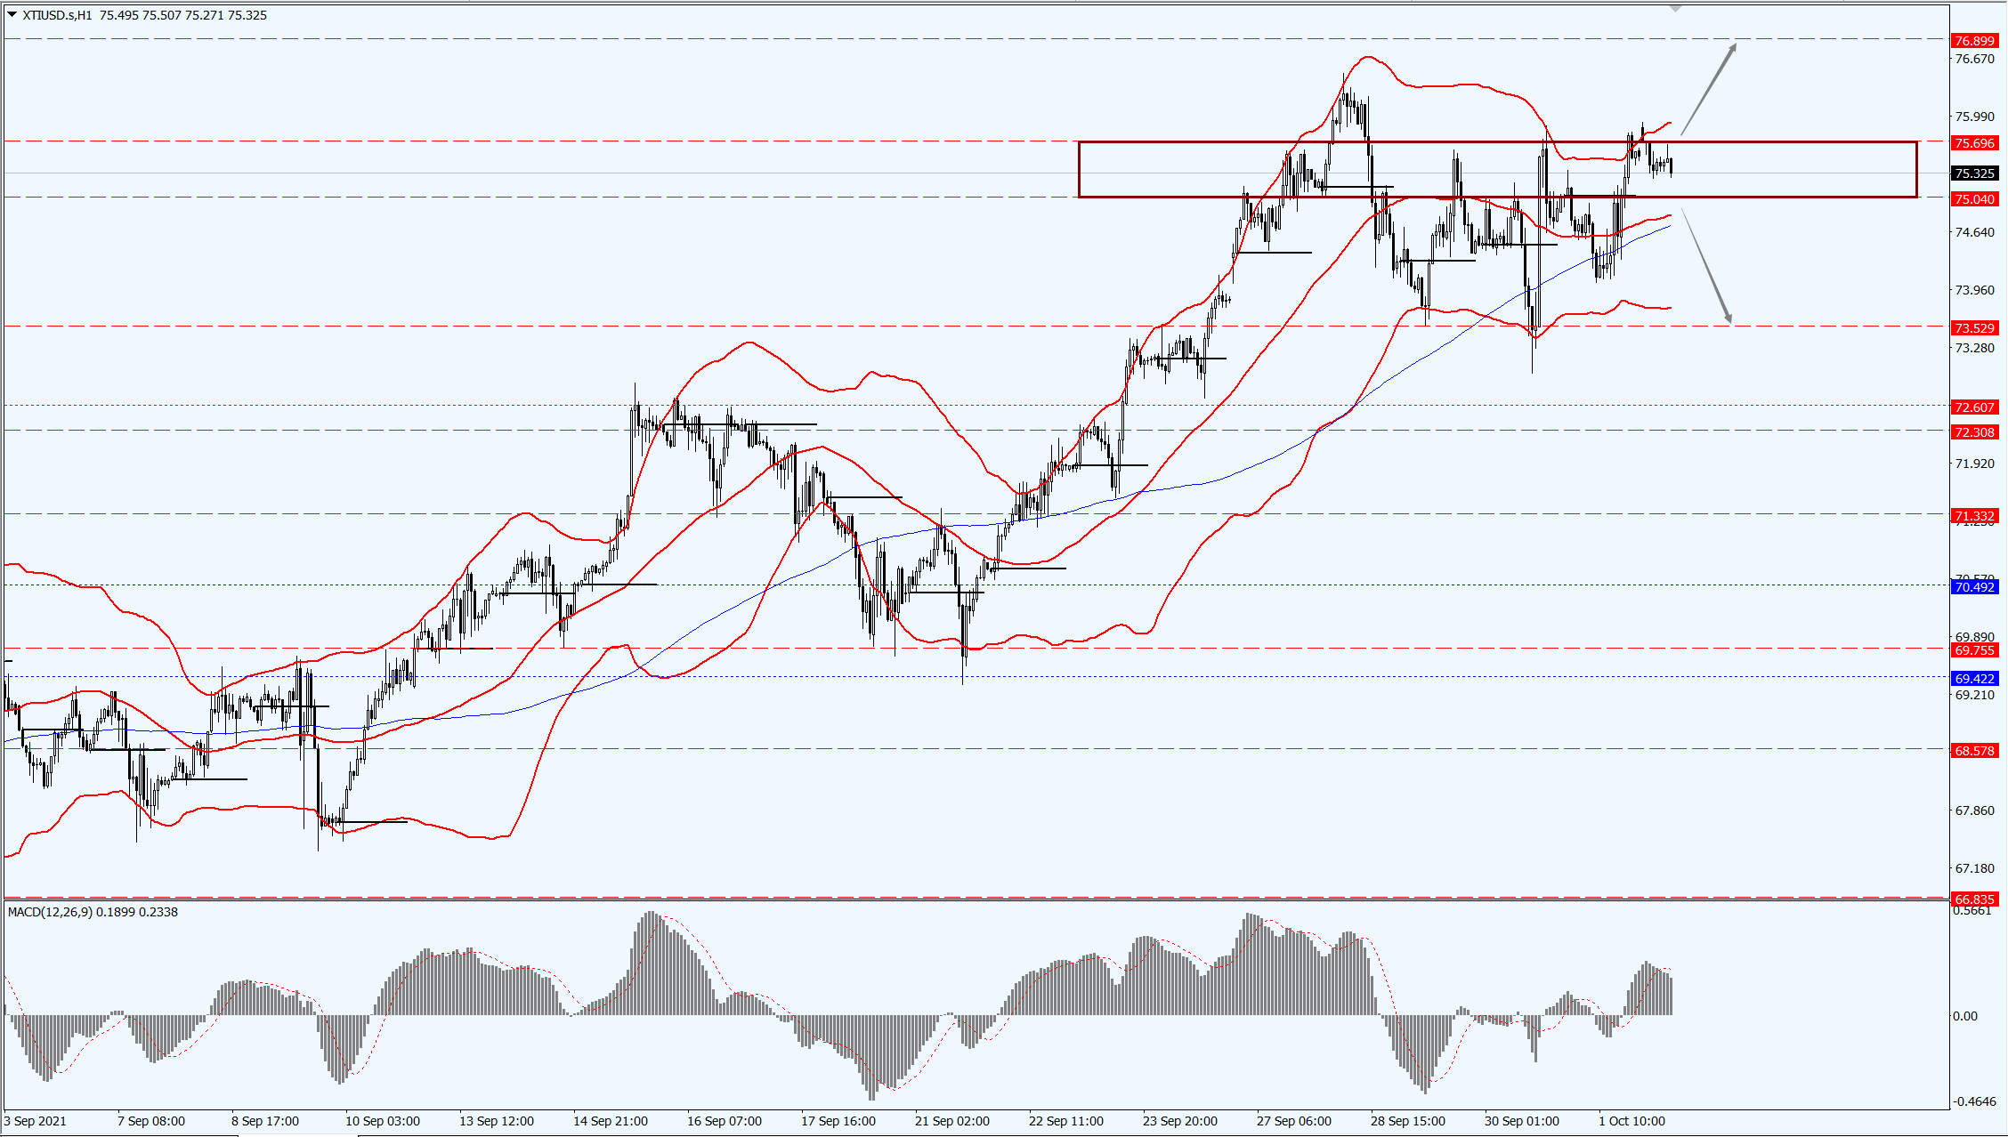The height and width of the screenshot is (1137, 2008).
Task: Select the blue 69.422 price level label
Action: click(1974, 679)
